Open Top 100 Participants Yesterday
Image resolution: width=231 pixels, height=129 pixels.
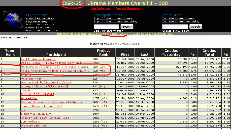(x=115, y=22)
